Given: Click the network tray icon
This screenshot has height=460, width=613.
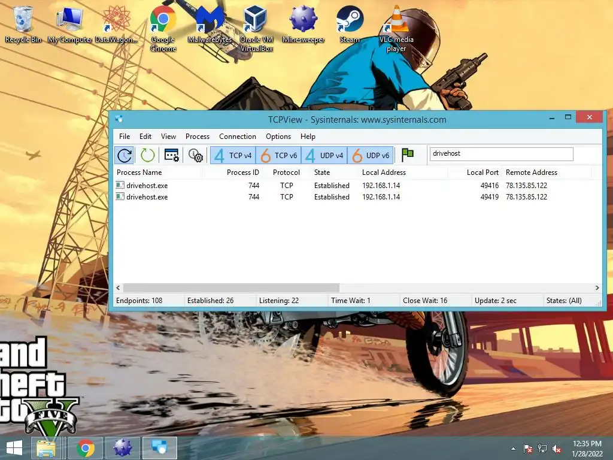Looking at the screenshot, I should (542, 449).
